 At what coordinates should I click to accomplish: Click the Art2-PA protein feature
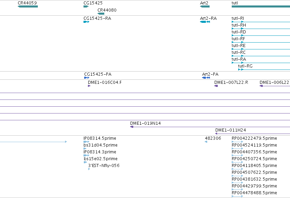coord(206,78)
